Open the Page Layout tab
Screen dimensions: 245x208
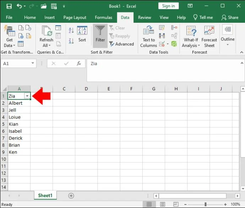point(75,17)
